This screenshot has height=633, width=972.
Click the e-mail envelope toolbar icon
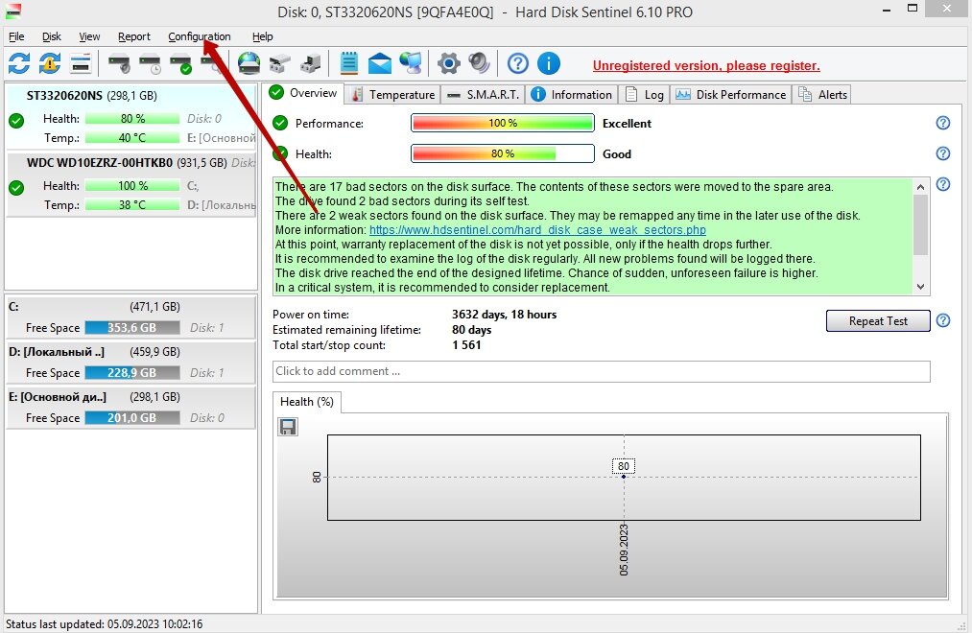(x=379, y=63)
